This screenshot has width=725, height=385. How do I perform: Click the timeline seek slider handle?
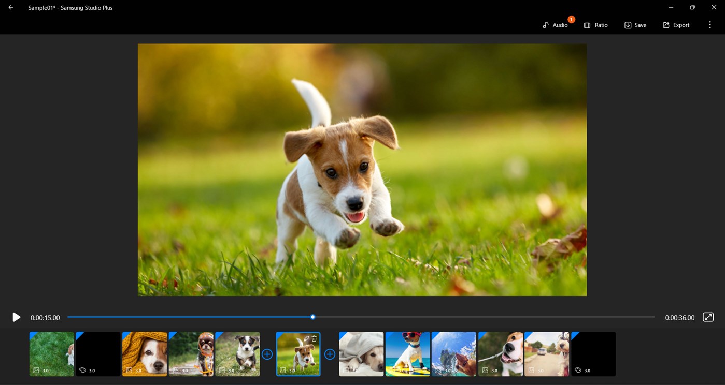pos(312,317)
